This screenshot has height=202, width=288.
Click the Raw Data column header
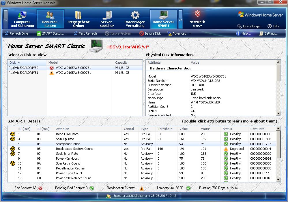[262, 129]
